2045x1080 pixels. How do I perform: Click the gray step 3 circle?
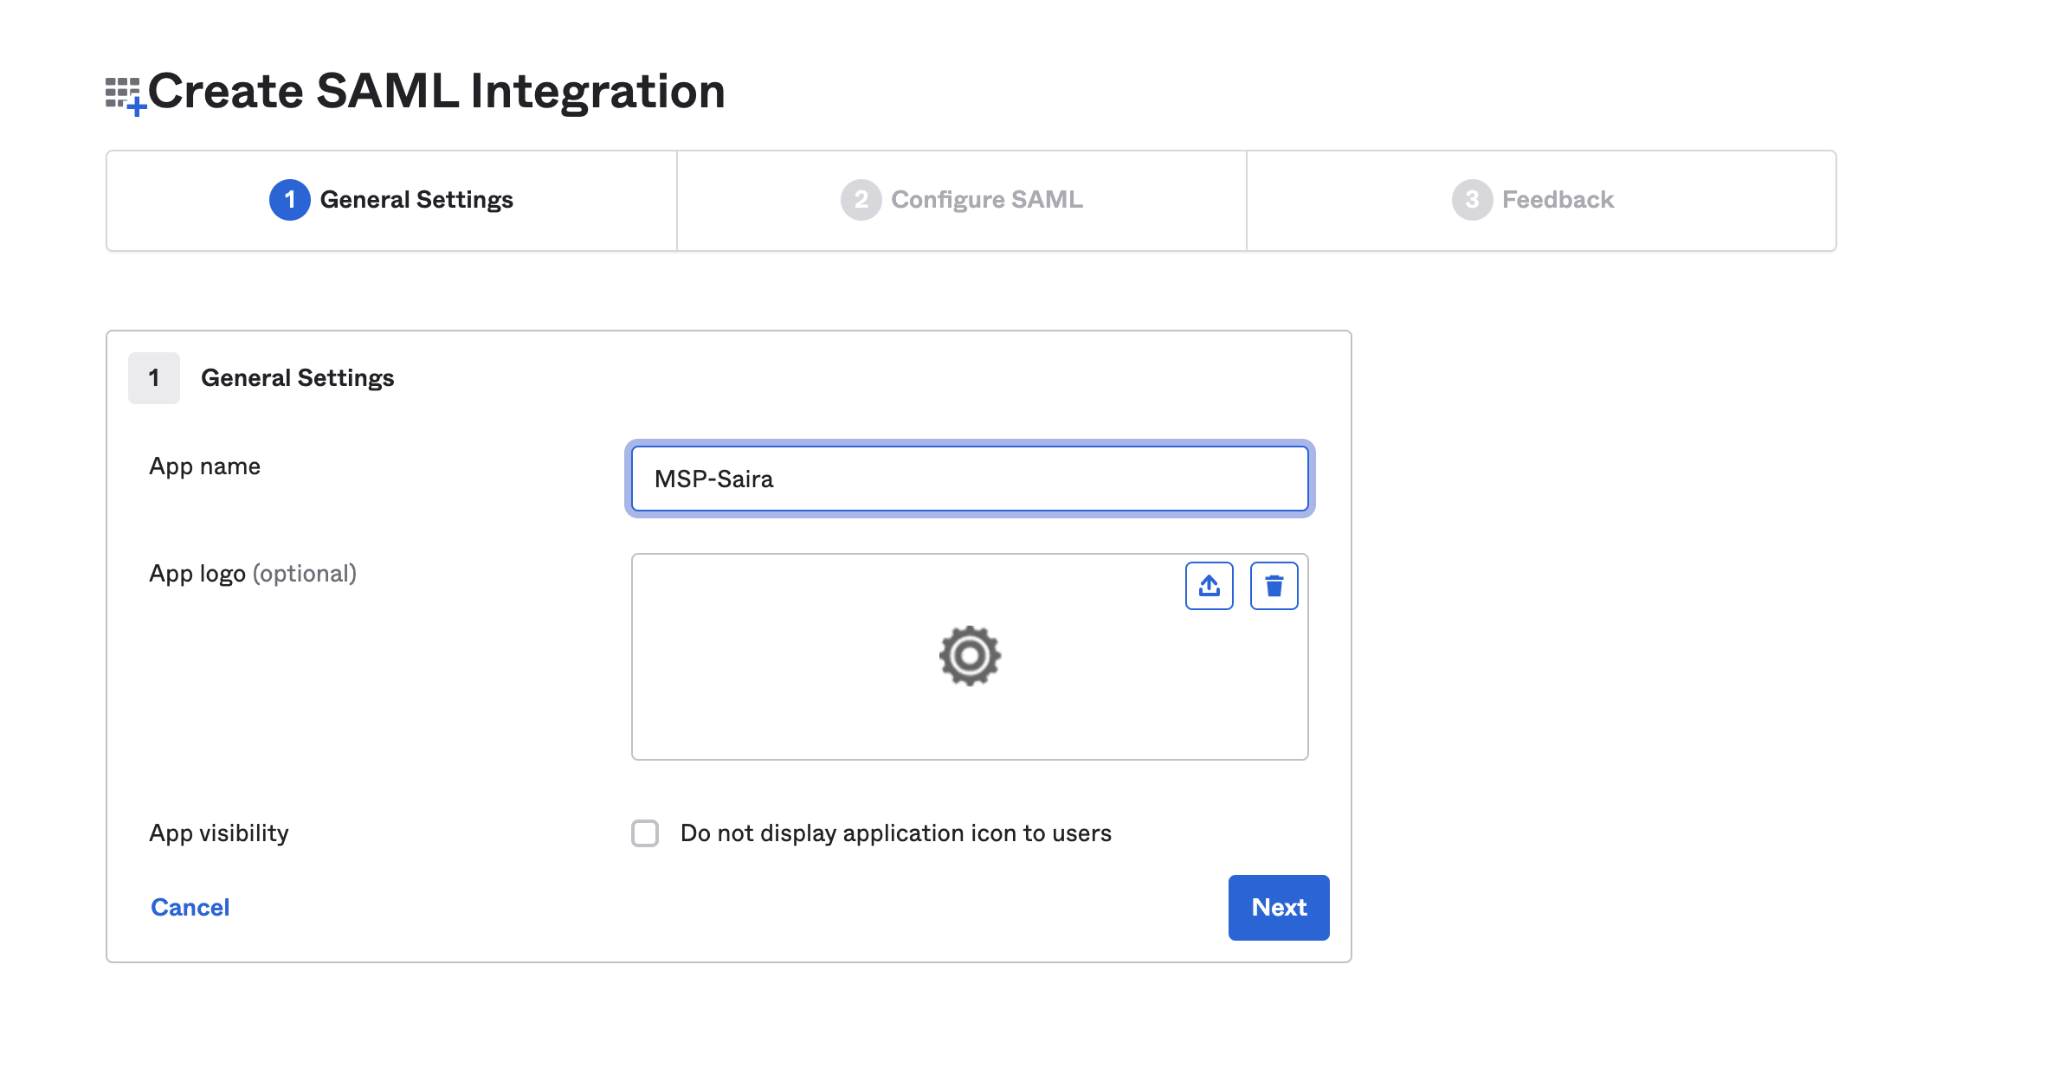tap(1471, 200)
